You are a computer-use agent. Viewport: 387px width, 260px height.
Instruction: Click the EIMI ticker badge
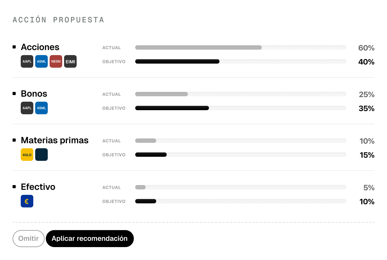70,61
